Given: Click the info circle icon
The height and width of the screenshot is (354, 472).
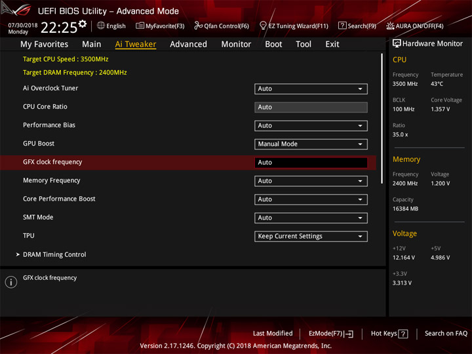Looking at the screenshot, I should (x=11, y=282).
